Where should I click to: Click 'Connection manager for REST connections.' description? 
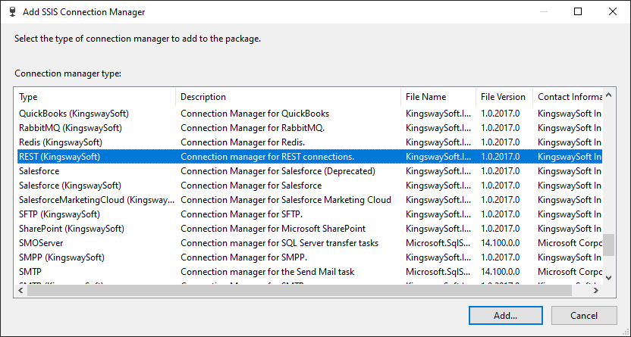click(267, 157)
